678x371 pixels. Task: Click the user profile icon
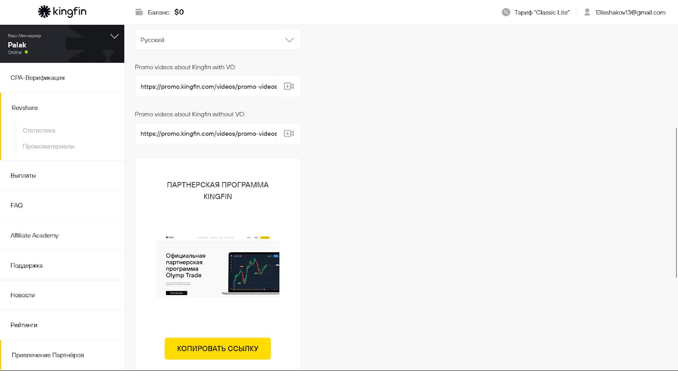[x=587, y=12]
